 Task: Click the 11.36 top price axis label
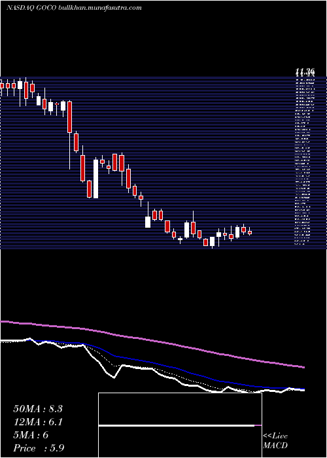[305, 71]
